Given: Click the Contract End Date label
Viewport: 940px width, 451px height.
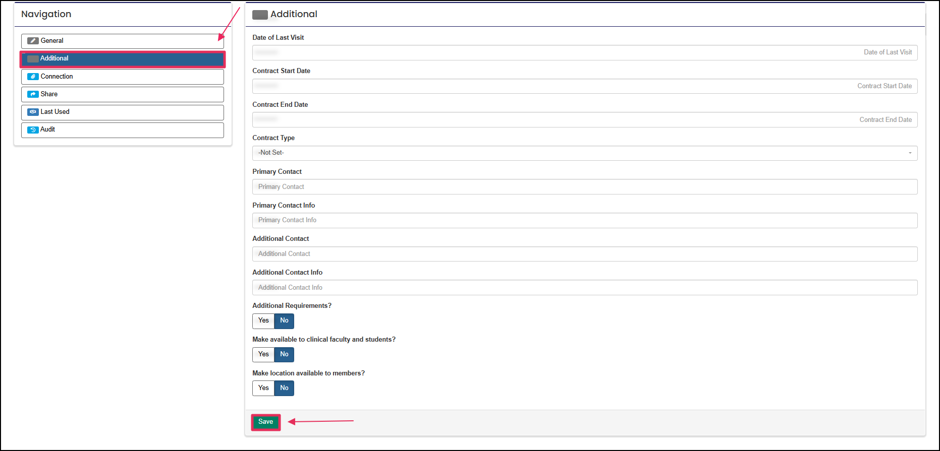Looking at the screenshot, I should click(280, 105).
